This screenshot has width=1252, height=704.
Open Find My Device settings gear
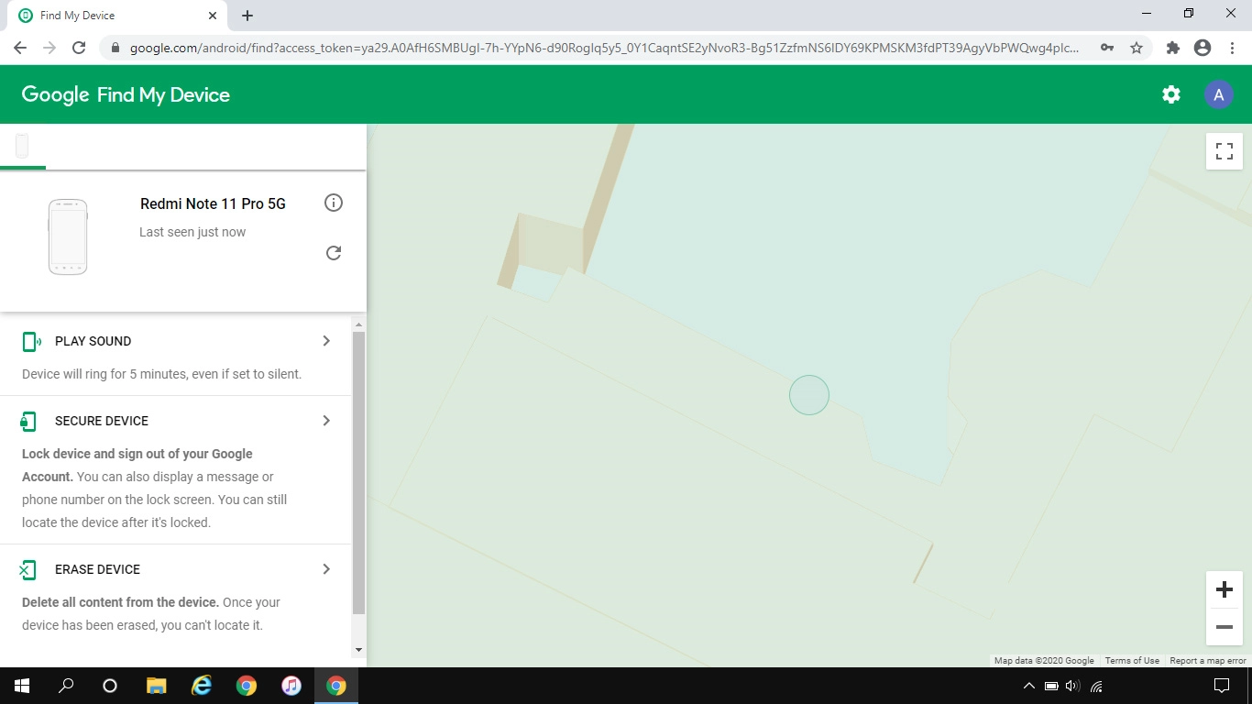pos(1171,94)
